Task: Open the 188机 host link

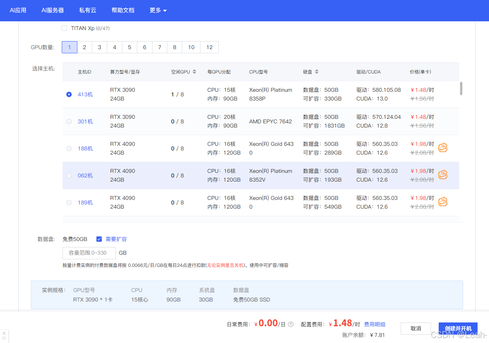Action: point(85,148)
